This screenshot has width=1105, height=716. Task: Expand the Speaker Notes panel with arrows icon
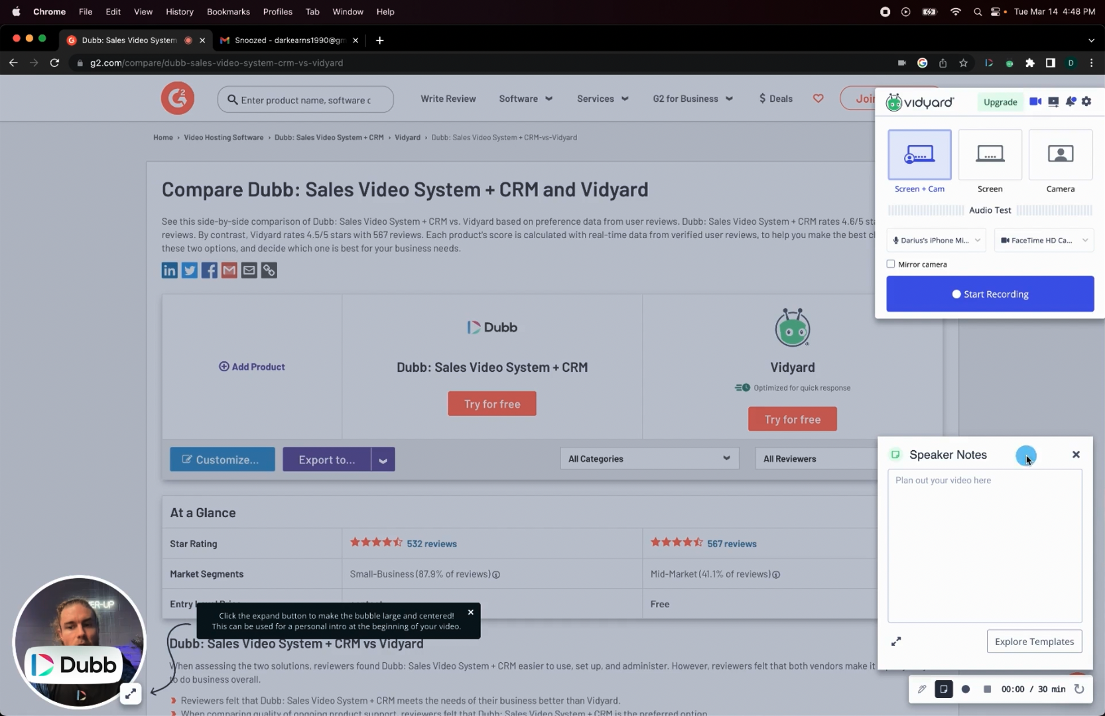point(896,641)
